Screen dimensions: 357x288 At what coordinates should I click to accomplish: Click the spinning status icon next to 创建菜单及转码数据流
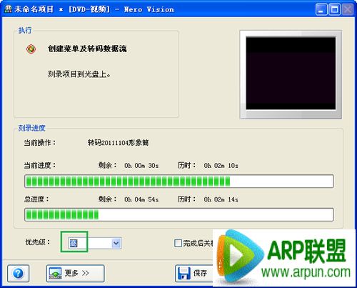(31, 49)
